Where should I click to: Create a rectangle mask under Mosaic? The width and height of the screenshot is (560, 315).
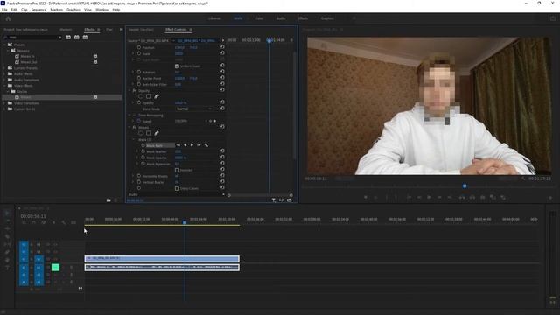click(x=149, y=133)
